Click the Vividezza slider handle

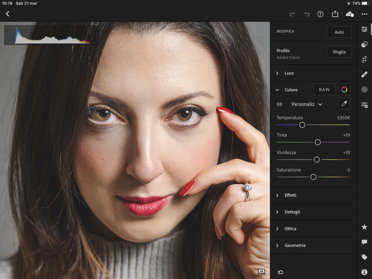pos(317,160)
